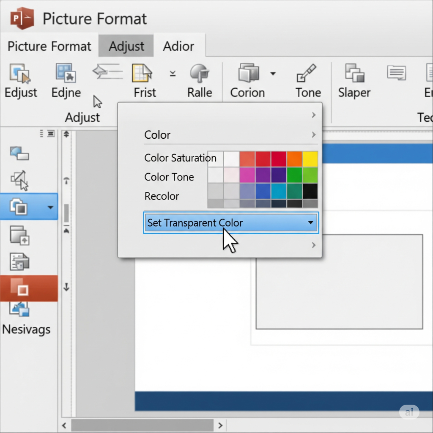Pick the yellow color swatch
The image size is (433, 433).
(x=310, y=159)
